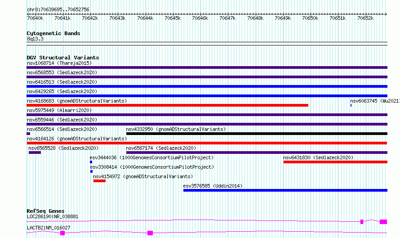Select the nsv6568553 (Sedlazeck2020) variant label

click(62, 72)
